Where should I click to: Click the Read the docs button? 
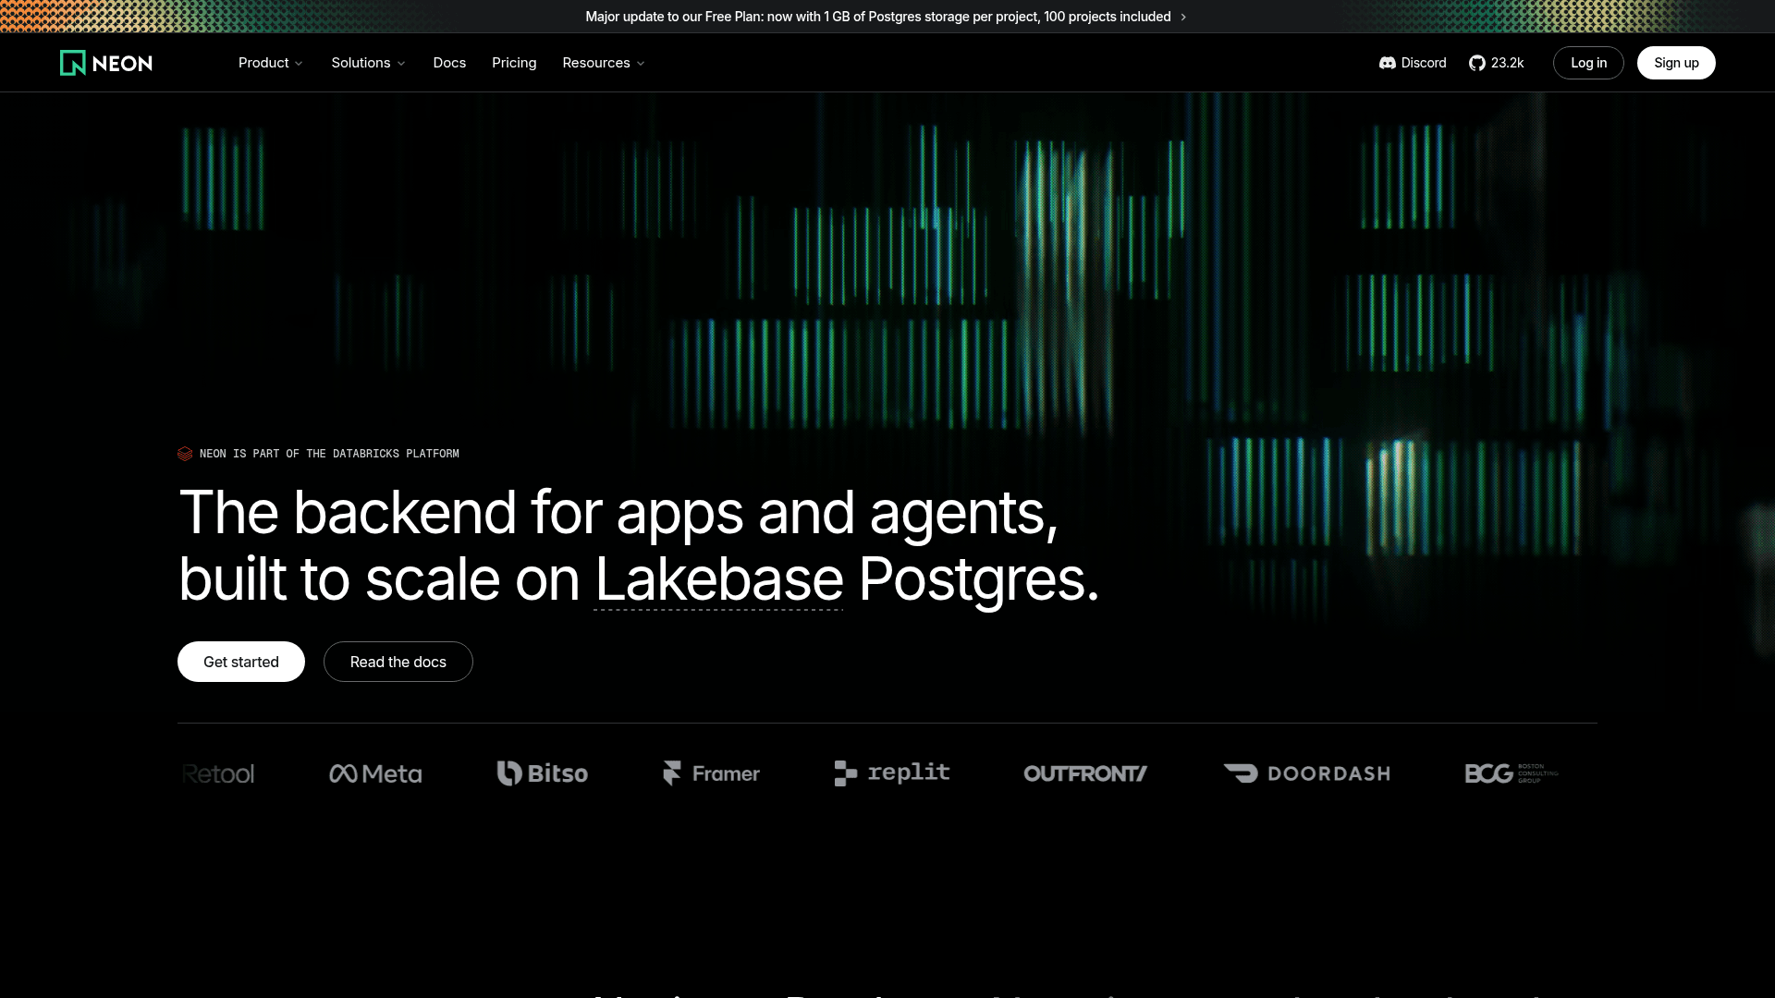(x=398, y=662)
